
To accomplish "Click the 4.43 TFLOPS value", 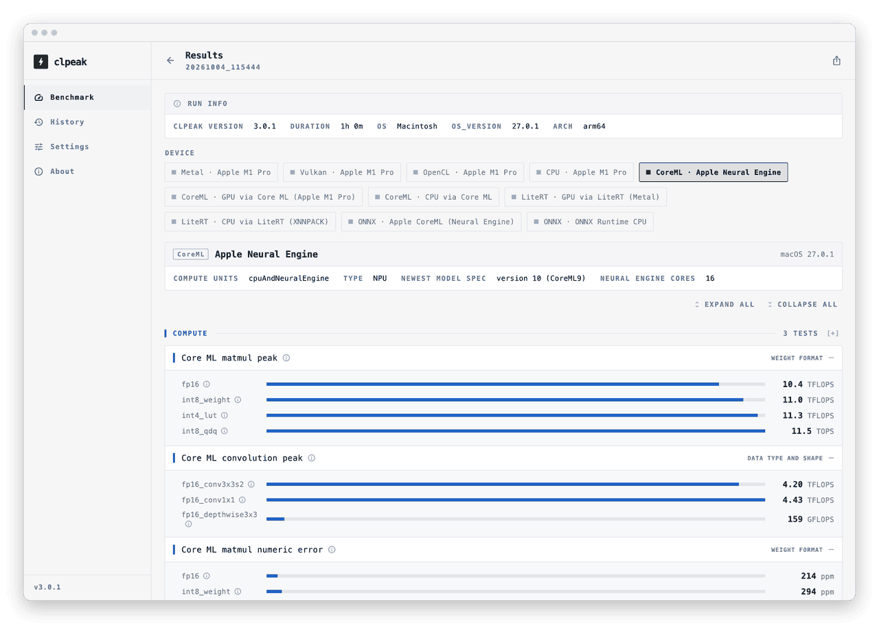I will (808, 500).
